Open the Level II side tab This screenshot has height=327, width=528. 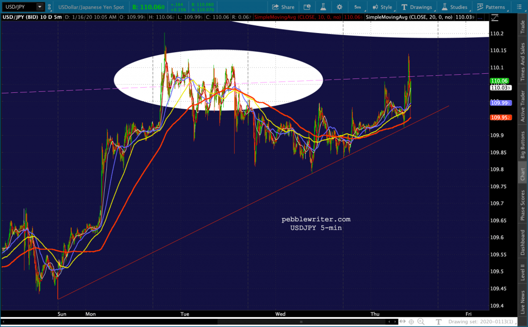pos(523,272)
